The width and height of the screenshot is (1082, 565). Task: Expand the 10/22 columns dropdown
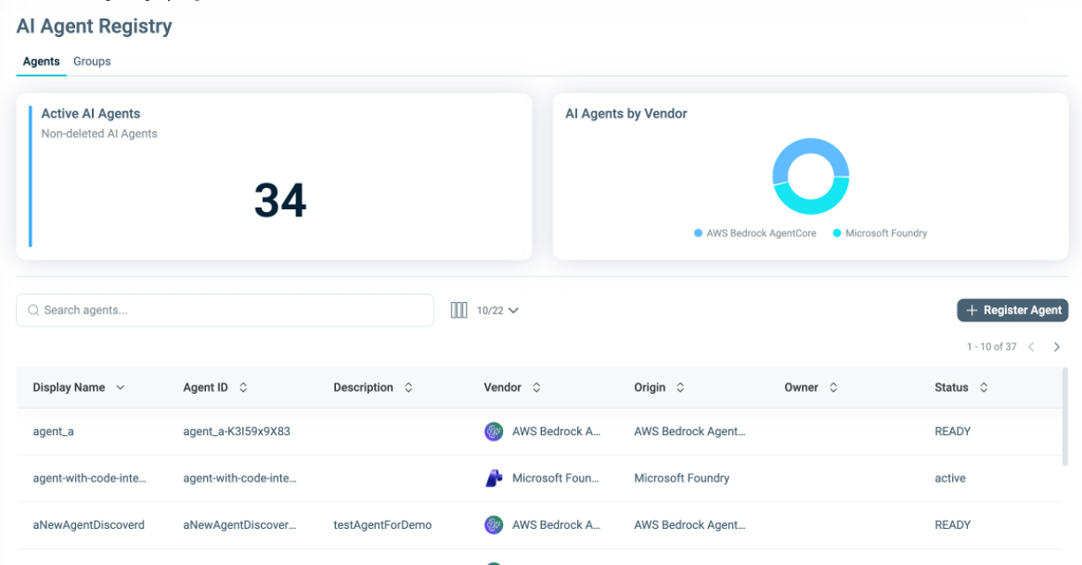498,310
